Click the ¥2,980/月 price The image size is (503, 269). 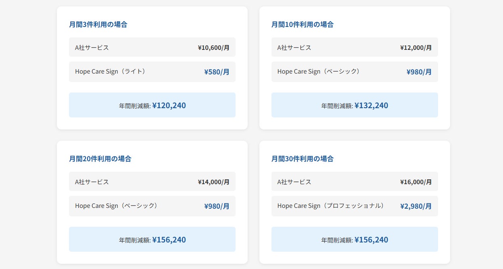coord(416,206)
